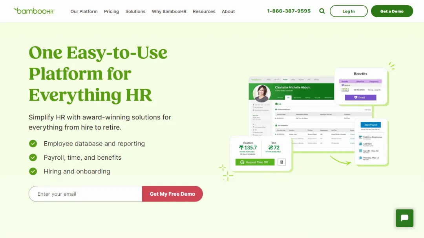The width and height of the screenshot is (424, 238).
Task: Click the Charlotte Michelle Abbott profile photo
Action: click(261, 93)
